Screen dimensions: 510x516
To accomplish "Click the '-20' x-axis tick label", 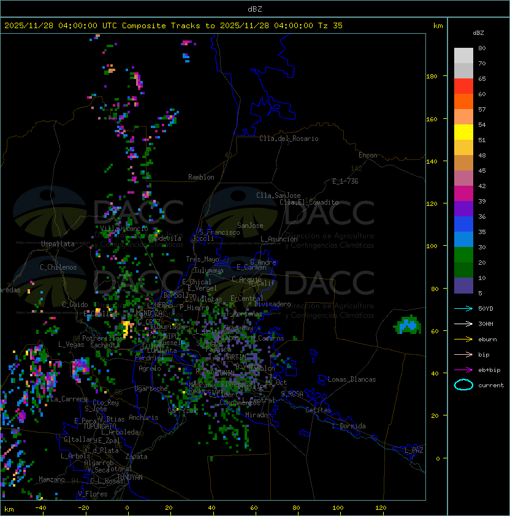I will tap(83, 508).
